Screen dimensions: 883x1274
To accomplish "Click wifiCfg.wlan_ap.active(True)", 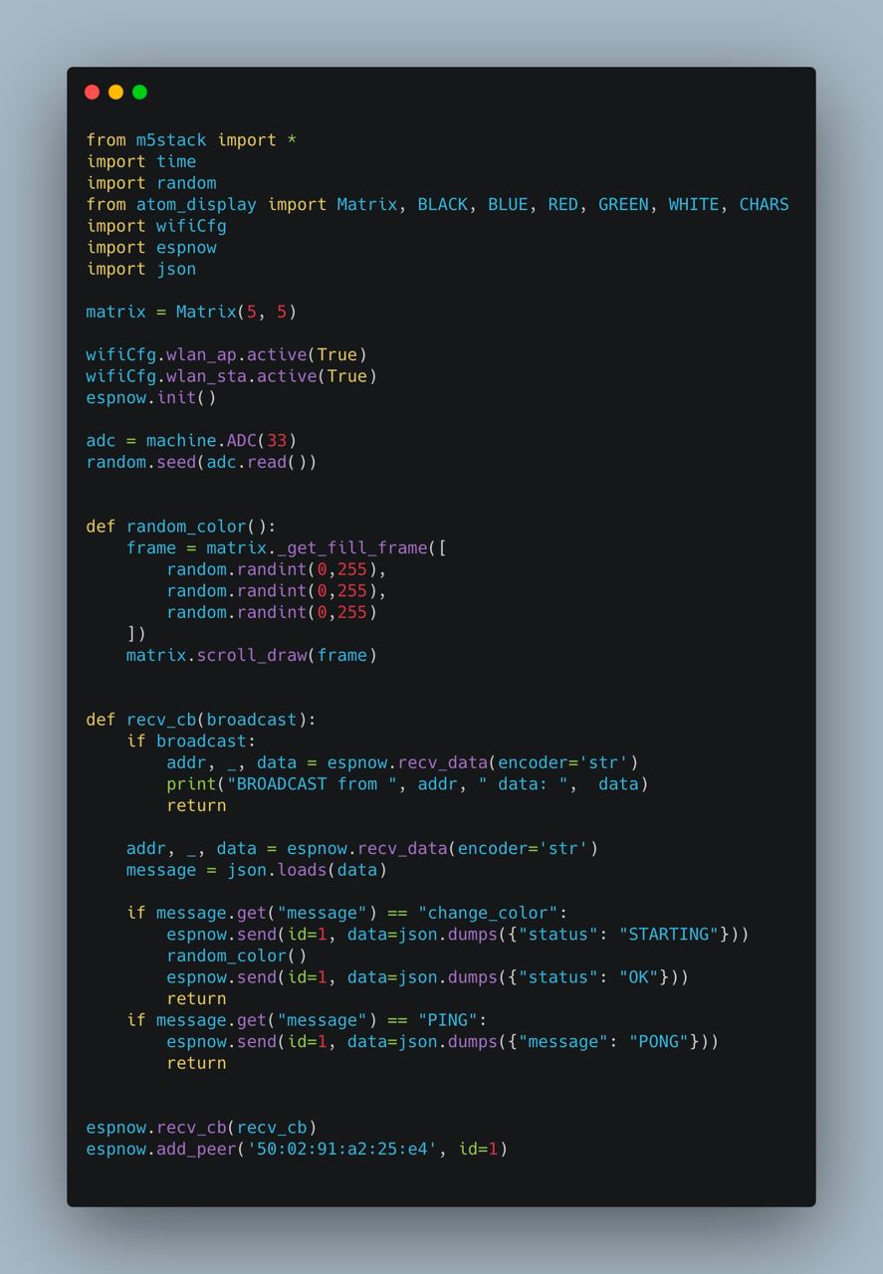I will [x=227, y=355].
